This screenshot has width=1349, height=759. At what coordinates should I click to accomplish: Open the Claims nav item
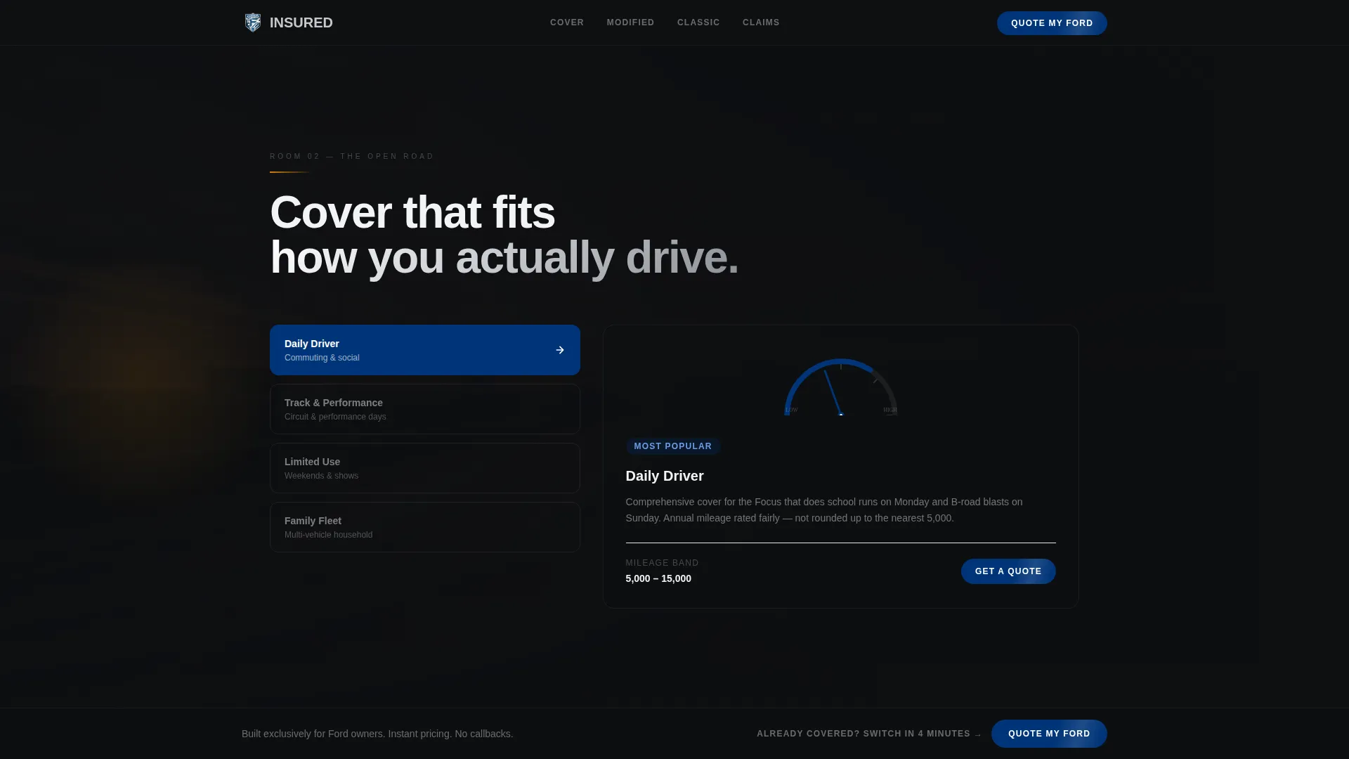pyautogui.click(x=761, y=22)
